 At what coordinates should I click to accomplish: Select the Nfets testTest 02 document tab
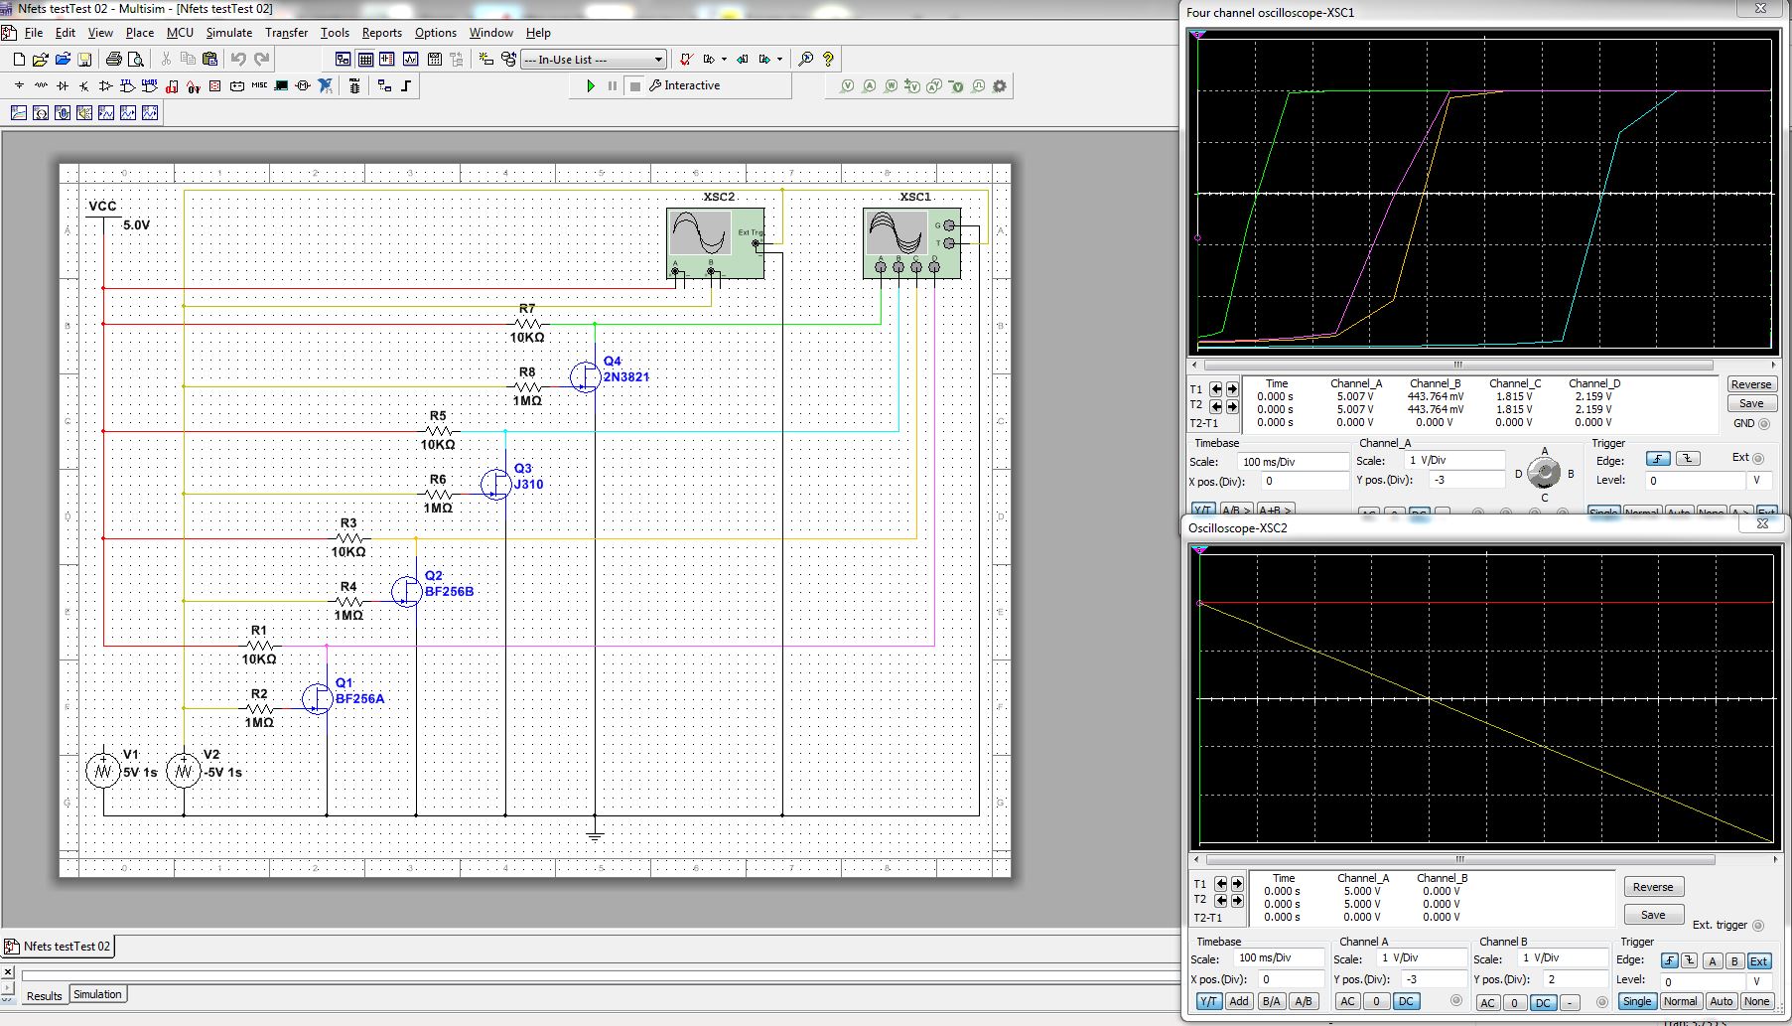pos(60,947)
